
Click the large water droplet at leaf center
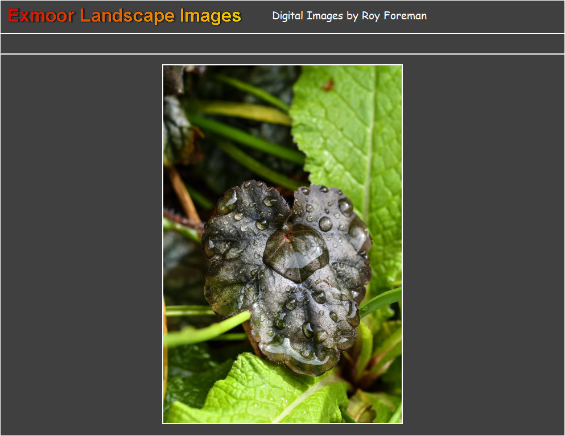coord(296,250)
